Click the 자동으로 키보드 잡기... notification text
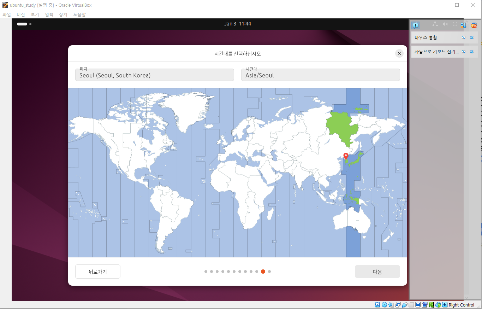 tap(436, 52)
